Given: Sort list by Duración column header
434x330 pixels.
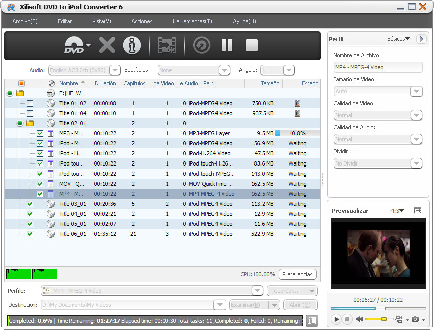Looking at the screenshot, I should click(x=105, y=83).
